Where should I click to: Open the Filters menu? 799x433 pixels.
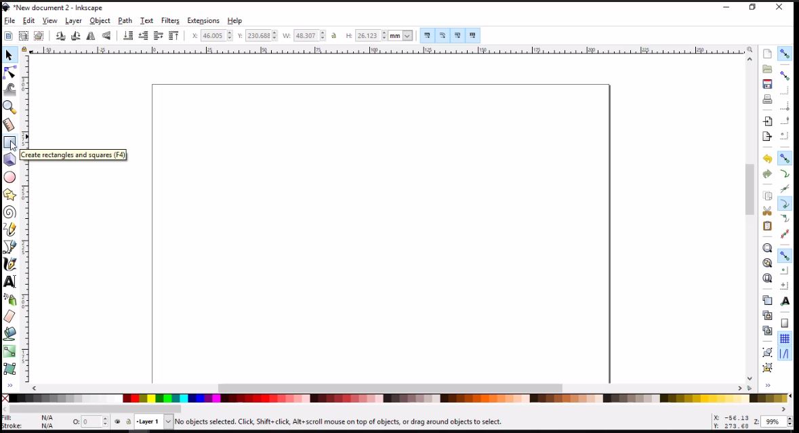(170, 21)
